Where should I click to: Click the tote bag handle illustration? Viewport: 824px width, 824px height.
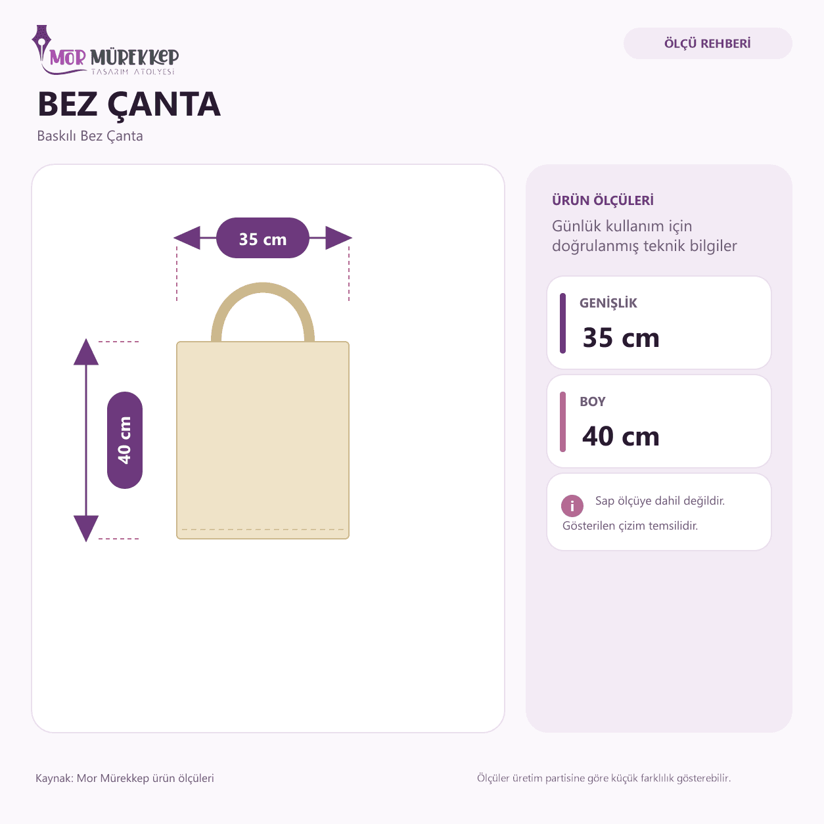[x=263, y=312]
